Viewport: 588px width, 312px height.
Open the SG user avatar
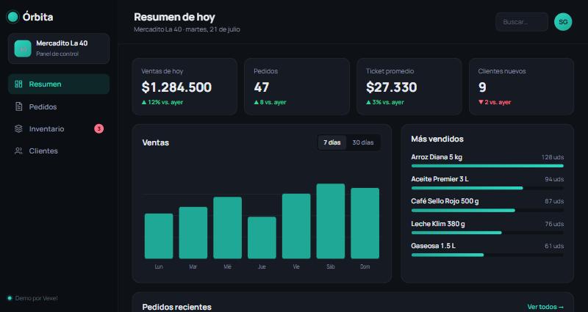pos(563,22)
